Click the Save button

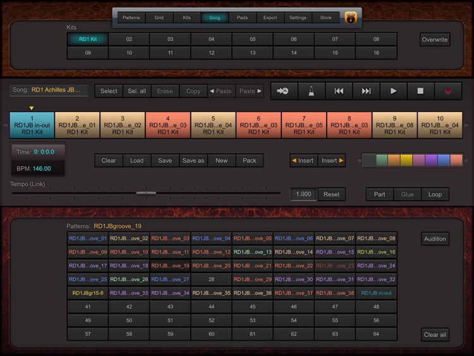coord(165,161)
